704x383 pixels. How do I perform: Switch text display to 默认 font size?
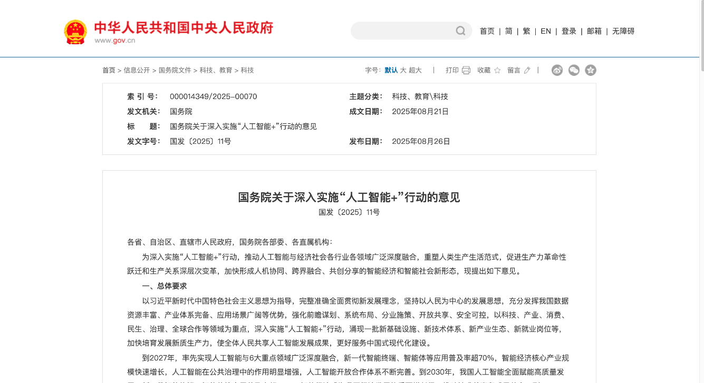390,70
